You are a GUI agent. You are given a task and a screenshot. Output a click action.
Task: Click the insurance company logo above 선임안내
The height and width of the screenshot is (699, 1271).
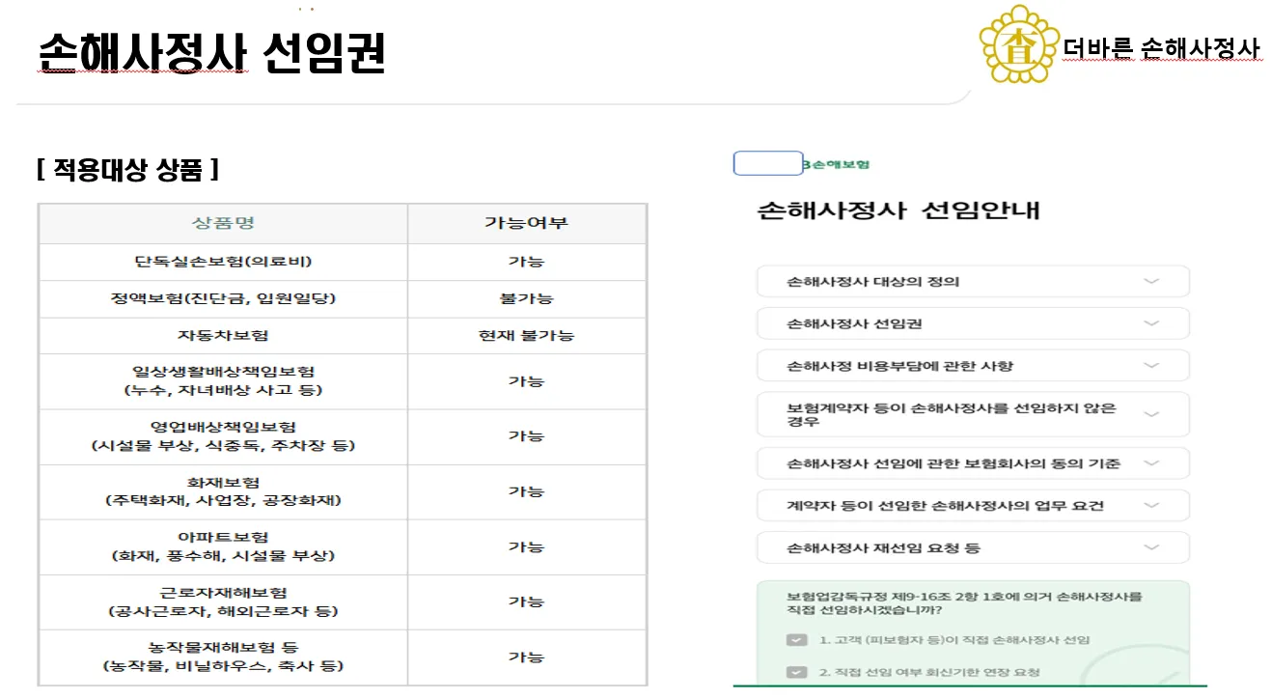click(802, 164)
